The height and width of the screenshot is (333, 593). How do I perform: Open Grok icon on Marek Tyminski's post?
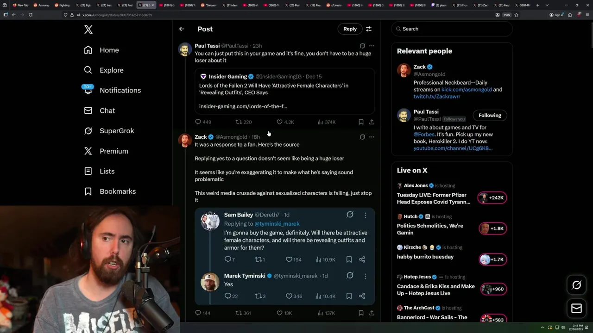(350, 276)
